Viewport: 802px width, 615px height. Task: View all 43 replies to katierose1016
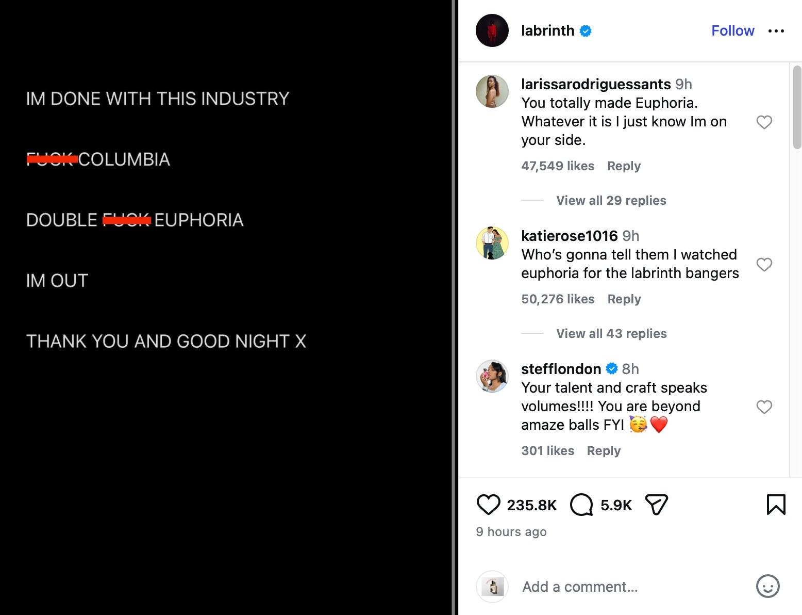[611, 333]
